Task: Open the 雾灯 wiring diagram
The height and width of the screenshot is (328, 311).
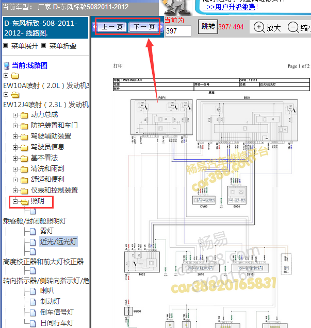Action: tap(47, 231)
